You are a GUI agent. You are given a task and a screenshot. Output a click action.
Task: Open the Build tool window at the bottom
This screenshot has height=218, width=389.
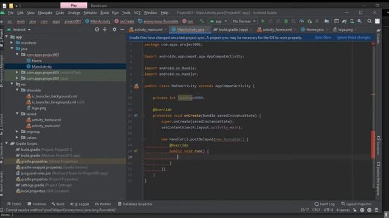point(58,204)
